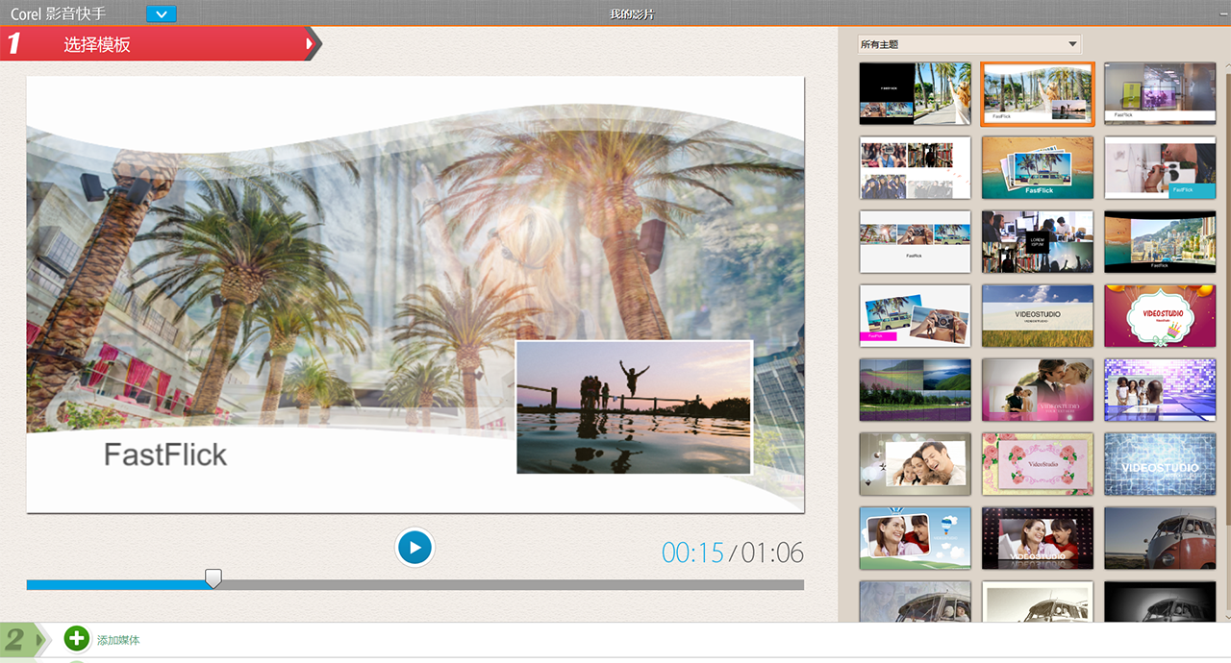Select the vintage red van template
This screenshot has height=663, width=1231.
click(1160, 538)
